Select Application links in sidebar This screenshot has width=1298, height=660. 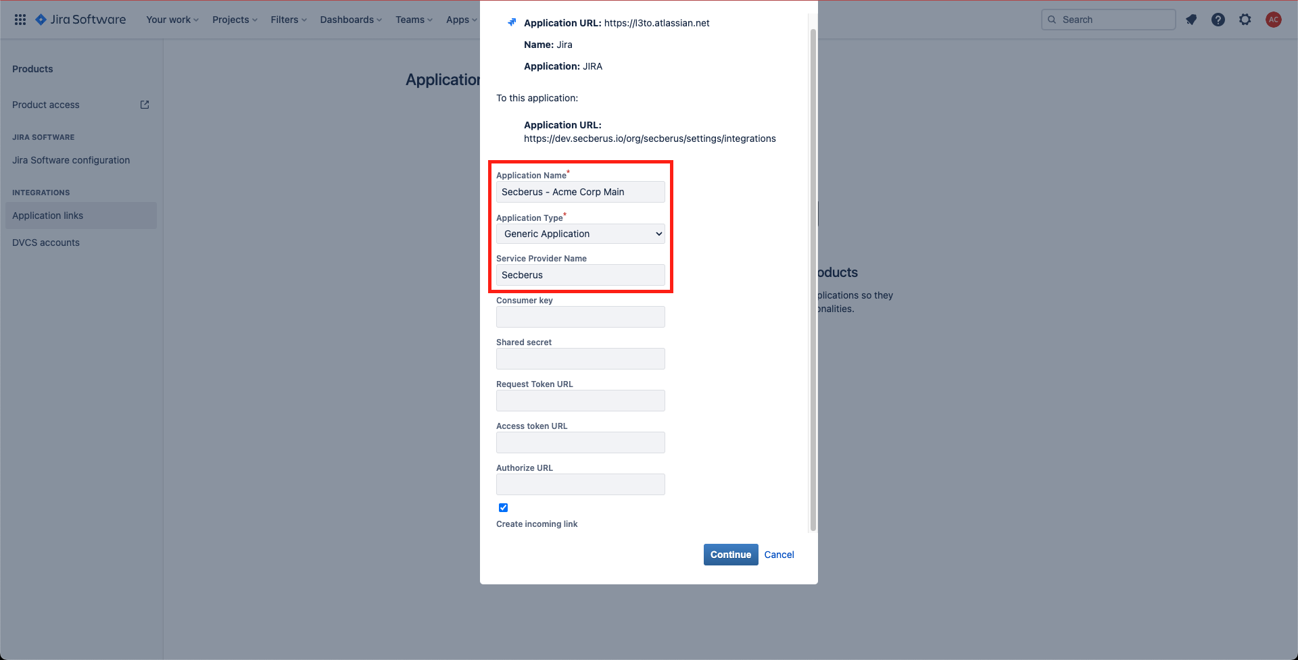click(x=81, y=215)
